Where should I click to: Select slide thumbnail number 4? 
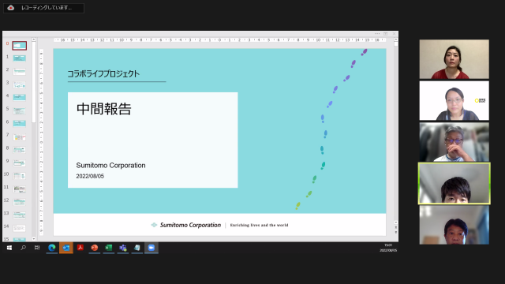19,97
